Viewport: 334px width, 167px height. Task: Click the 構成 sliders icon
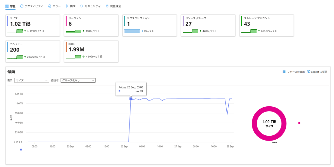[67, 6]
